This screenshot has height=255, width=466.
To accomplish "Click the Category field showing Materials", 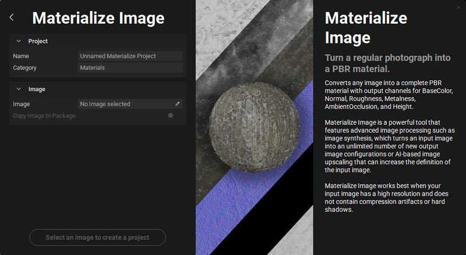I will point(130,68).
